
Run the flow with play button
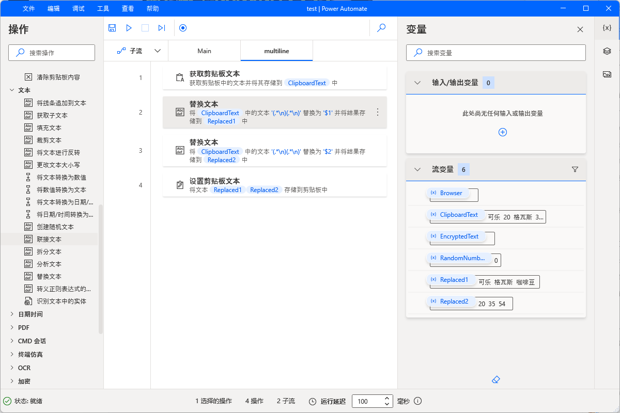coord(129,28)
